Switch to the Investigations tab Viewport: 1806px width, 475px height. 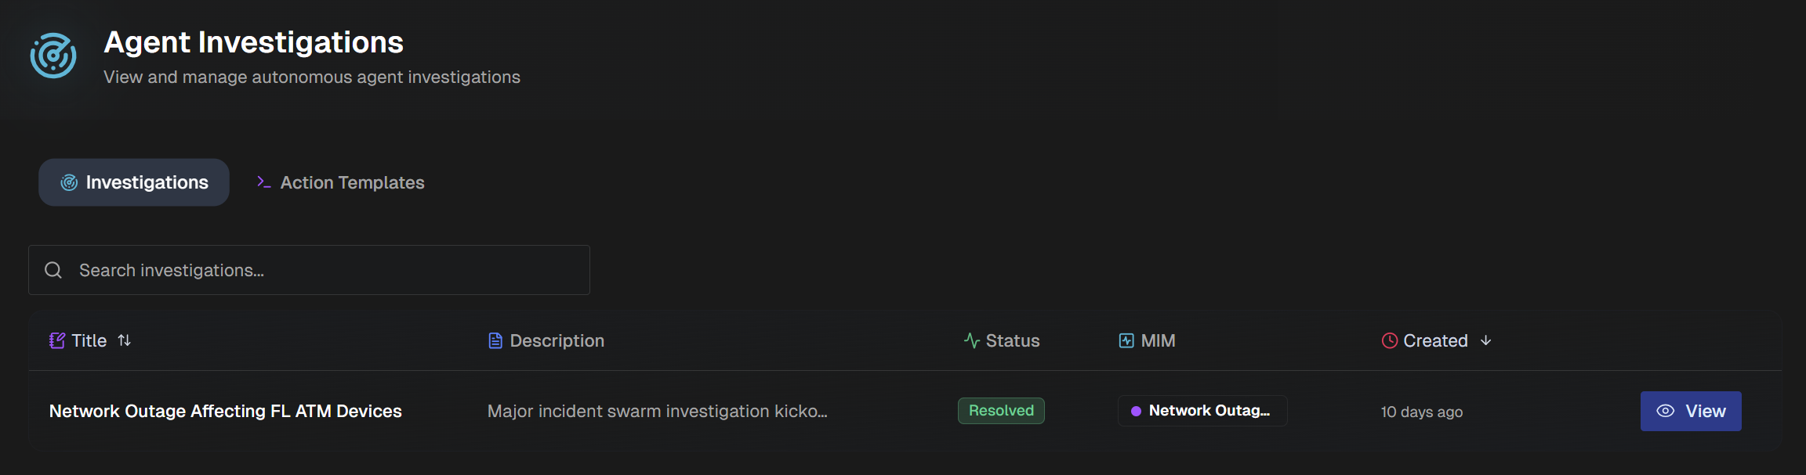pos(133,182)
